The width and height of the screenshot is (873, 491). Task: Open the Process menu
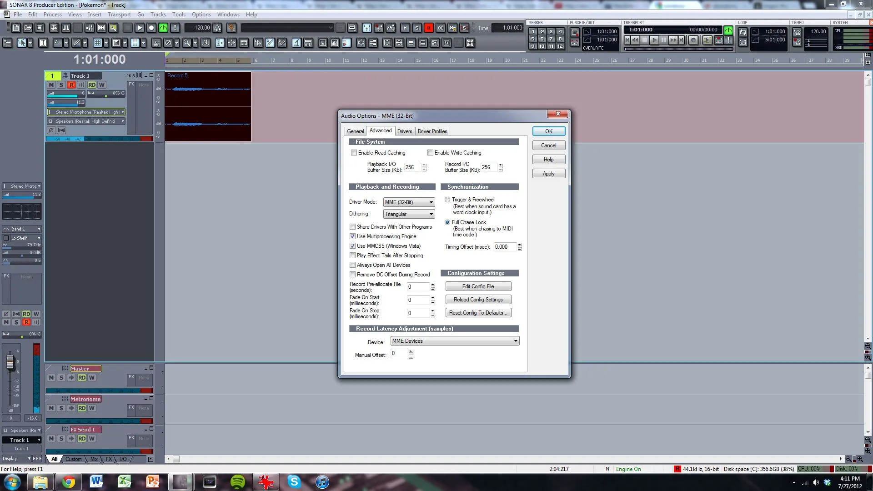pyautogui.click(x=52, y=15)
